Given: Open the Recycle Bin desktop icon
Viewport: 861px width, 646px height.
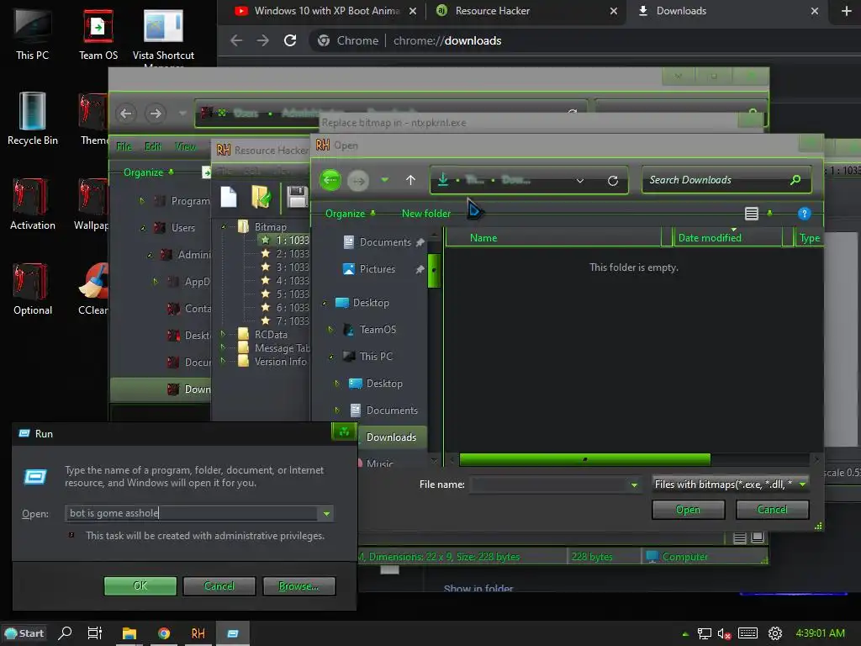Looking at the screenshot, I should pyautogui.click(x=33, y=119).
